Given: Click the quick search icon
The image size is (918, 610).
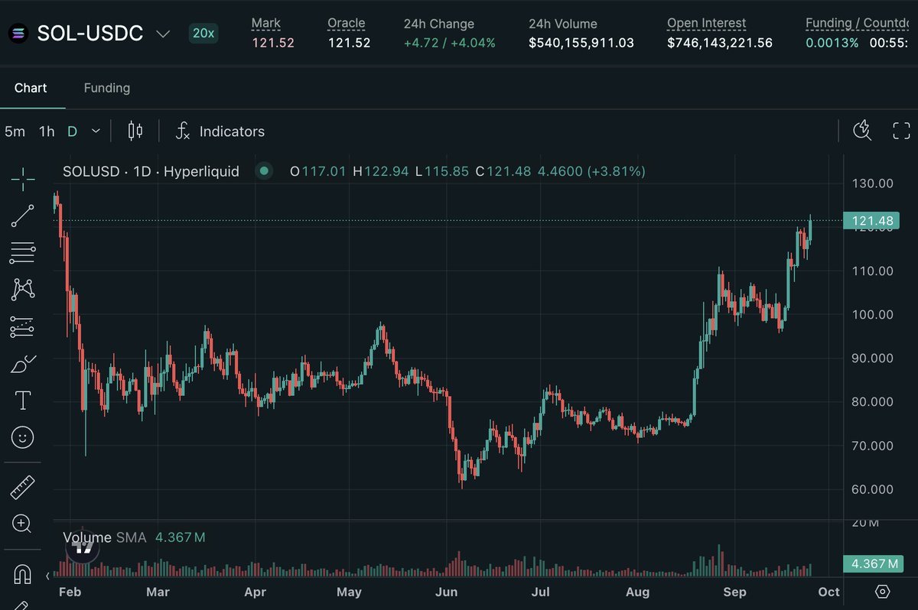Looking at the screenshot, I should point(862,131).
